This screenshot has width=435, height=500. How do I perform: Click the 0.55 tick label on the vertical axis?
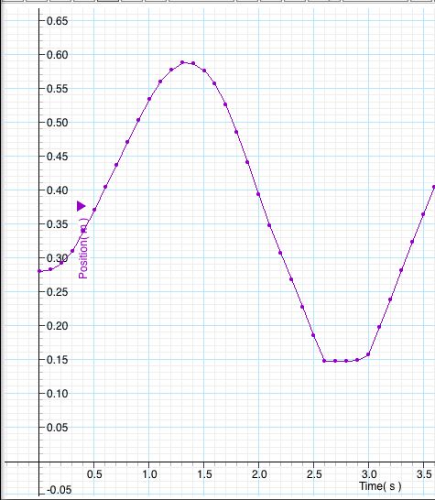pyautogui.click(x=58, y=89)
